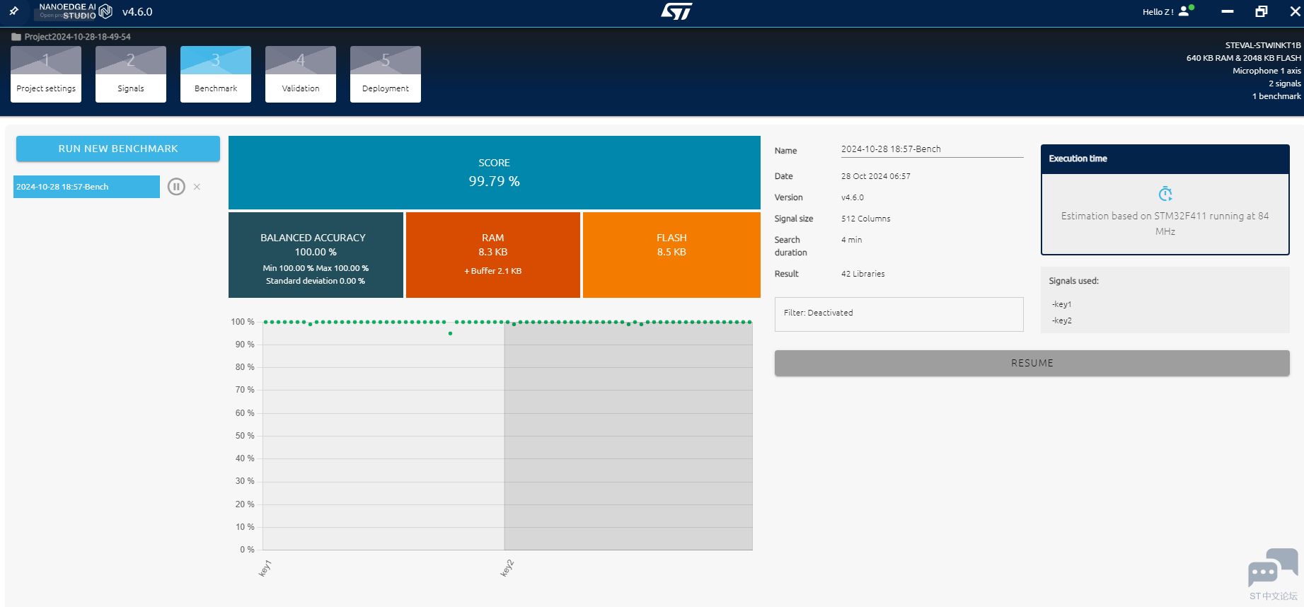Click the Standard deviation 0.00 % text
Viewport: 1304px width, 607px height.
pos(316,281)
